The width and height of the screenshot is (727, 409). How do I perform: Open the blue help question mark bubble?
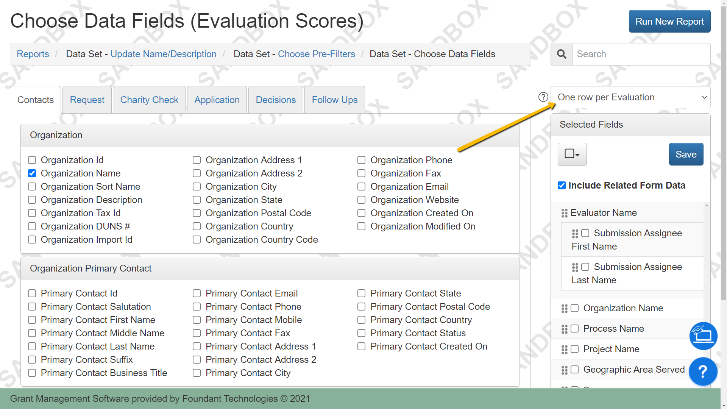click(703, 372)
